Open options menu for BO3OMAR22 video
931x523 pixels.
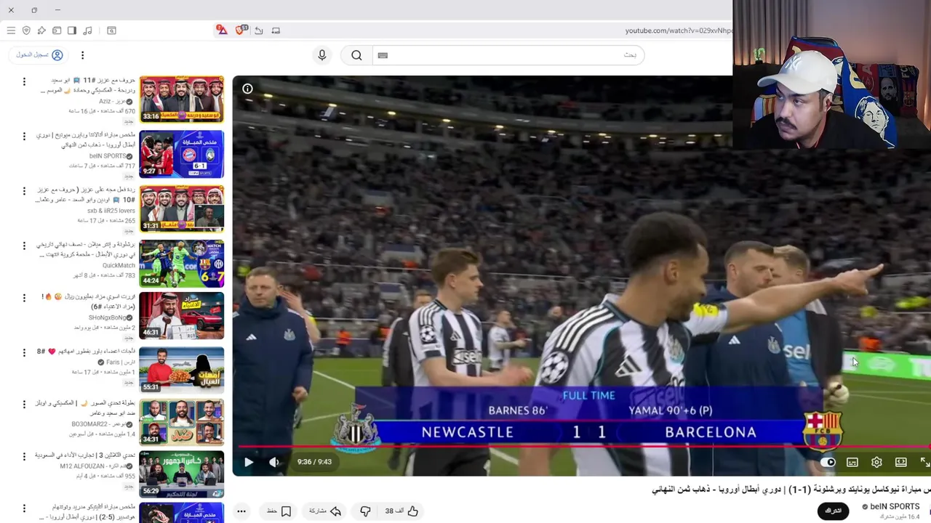click(x=24, y=403)
